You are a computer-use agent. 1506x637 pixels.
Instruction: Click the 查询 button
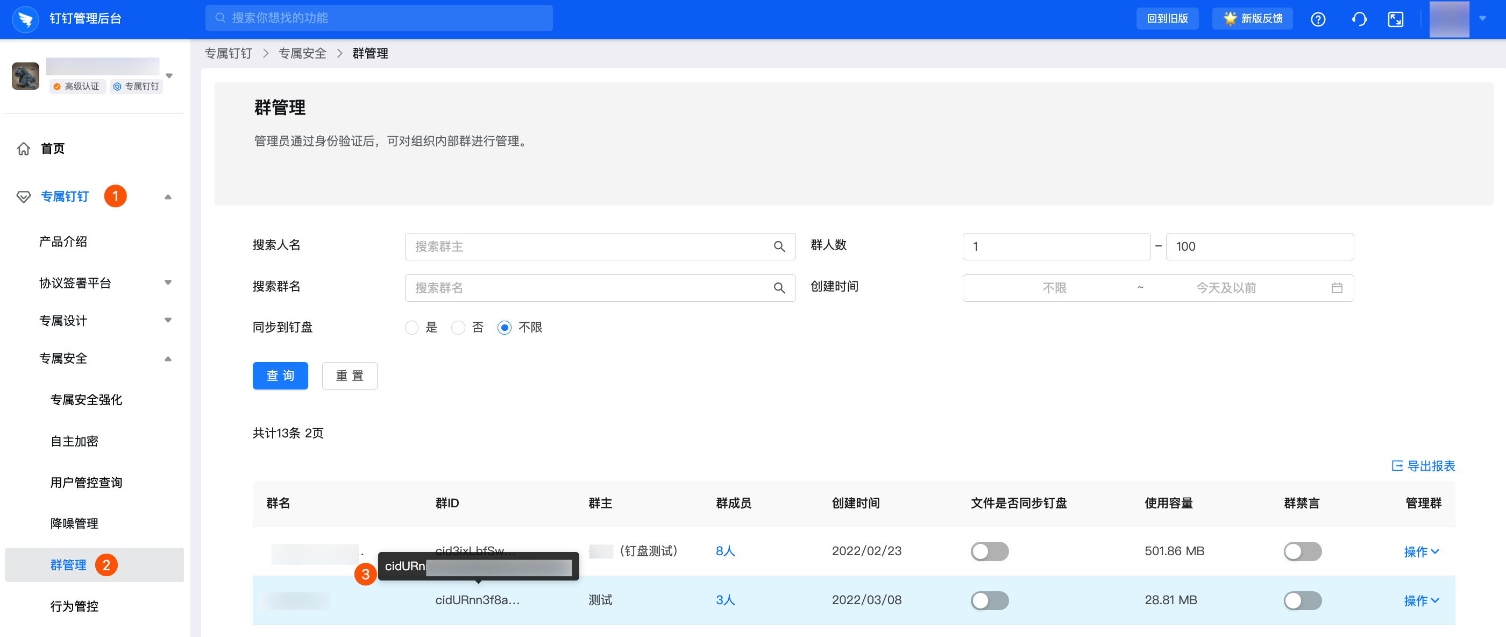280,376
